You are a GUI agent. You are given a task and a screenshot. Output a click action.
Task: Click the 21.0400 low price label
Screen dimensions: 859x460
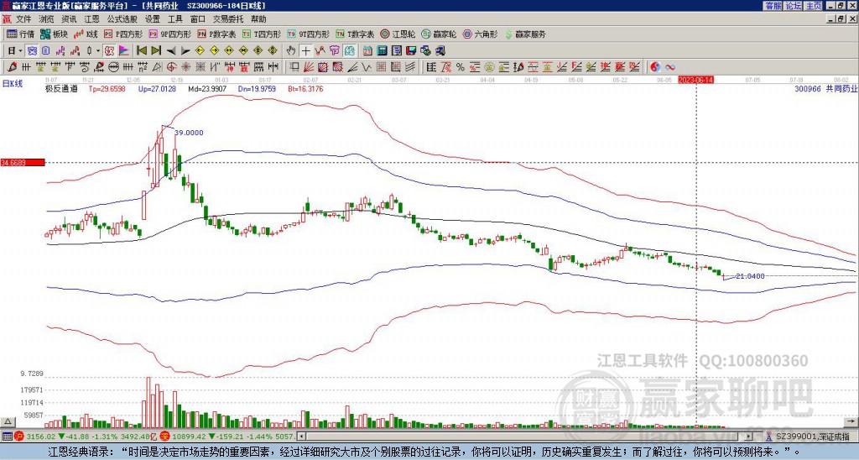750,276
